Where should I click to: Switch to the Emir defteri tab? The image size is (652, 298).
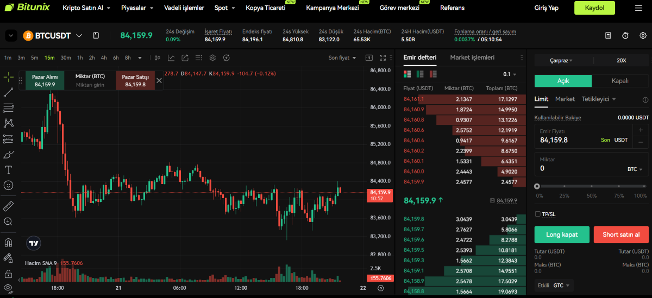419,58
